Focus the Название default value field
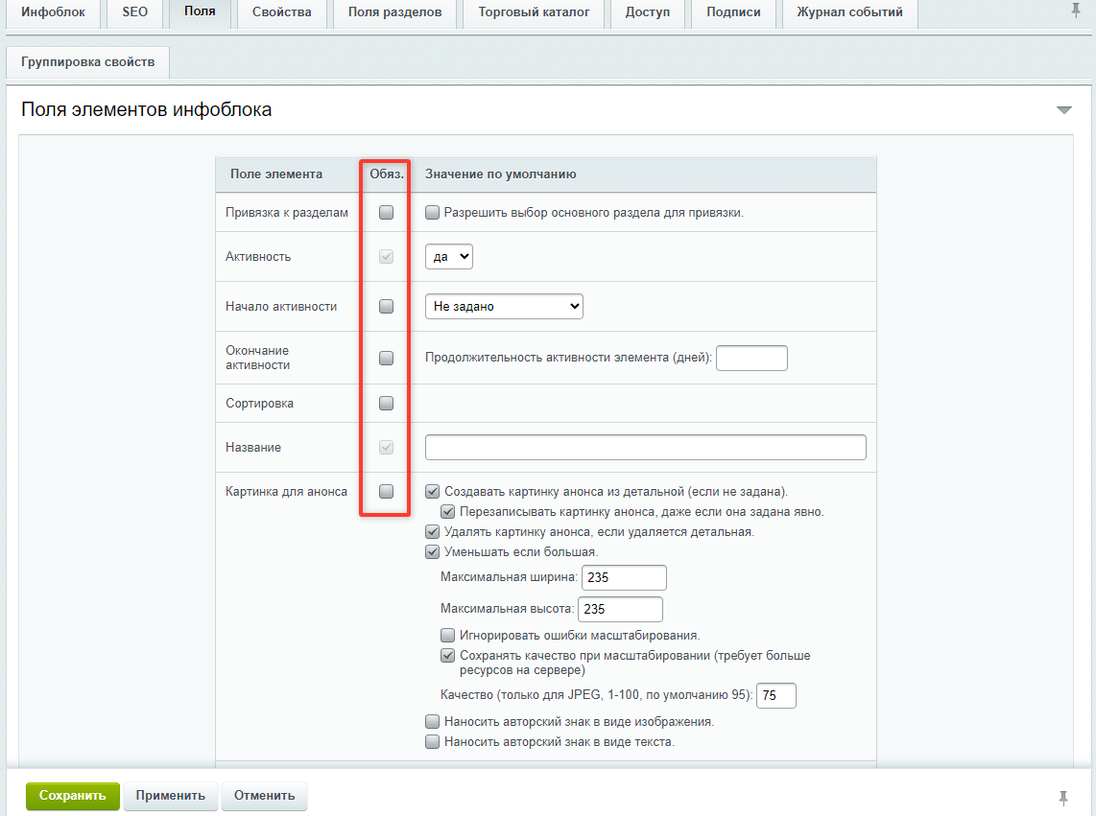 pos(646,447)
